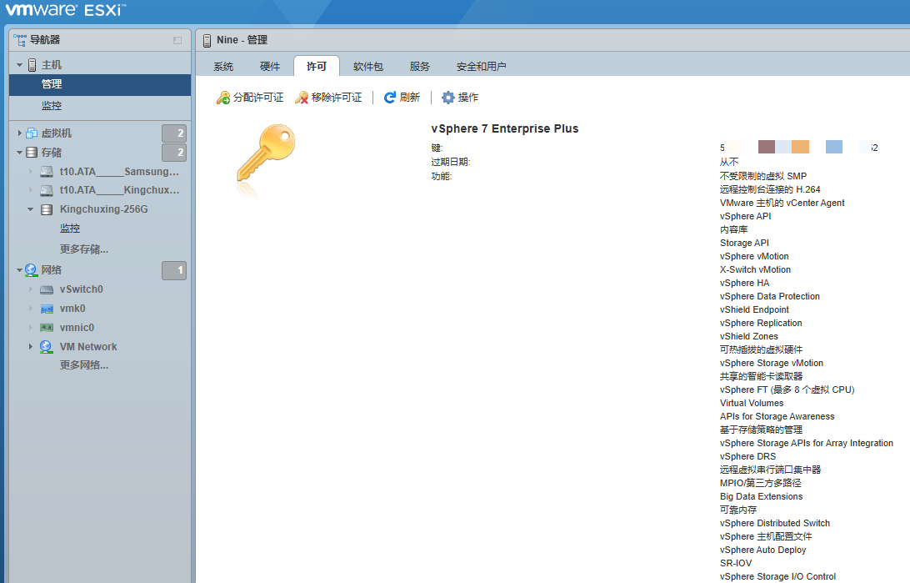Click the Samsung ATA disk icon
This screenshot has width=910, height=583.
[47, 172]
